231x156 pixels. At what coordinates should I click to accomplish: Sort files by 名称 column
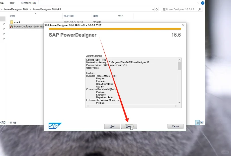pos(12,16)
